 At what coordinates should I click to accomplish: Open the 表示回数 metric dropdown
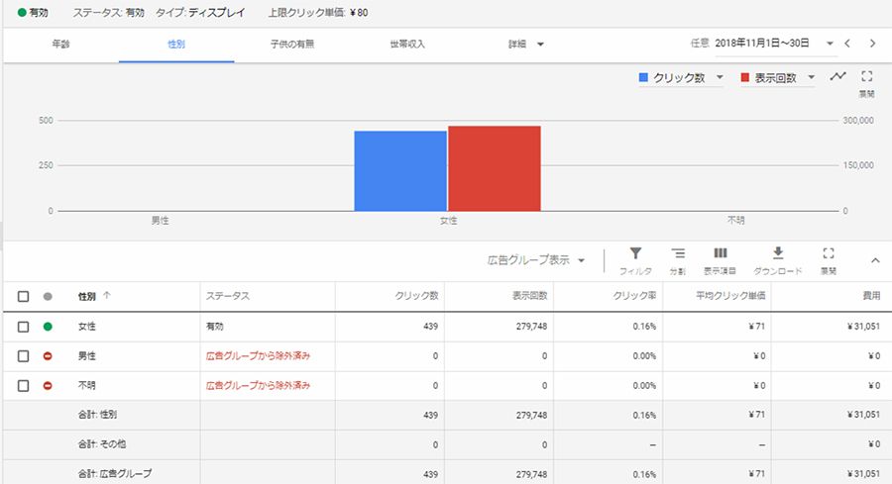tap(811, 78)
